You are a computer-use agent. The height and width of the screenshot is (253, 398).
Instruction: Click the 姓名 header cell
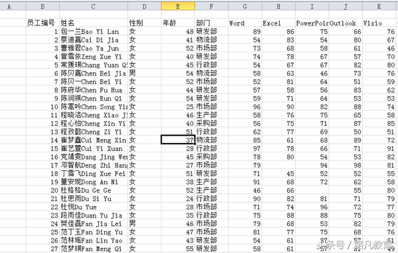94,23
